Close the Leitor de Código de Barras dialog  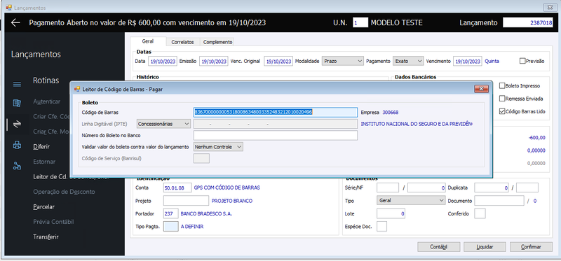(x=481, y=89)
